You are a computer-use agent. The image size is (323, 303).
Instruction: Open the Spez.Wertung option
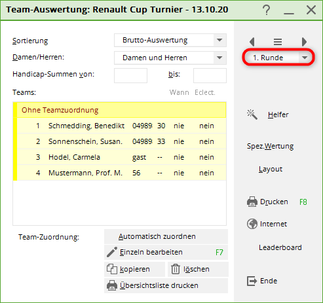(270, 146)
